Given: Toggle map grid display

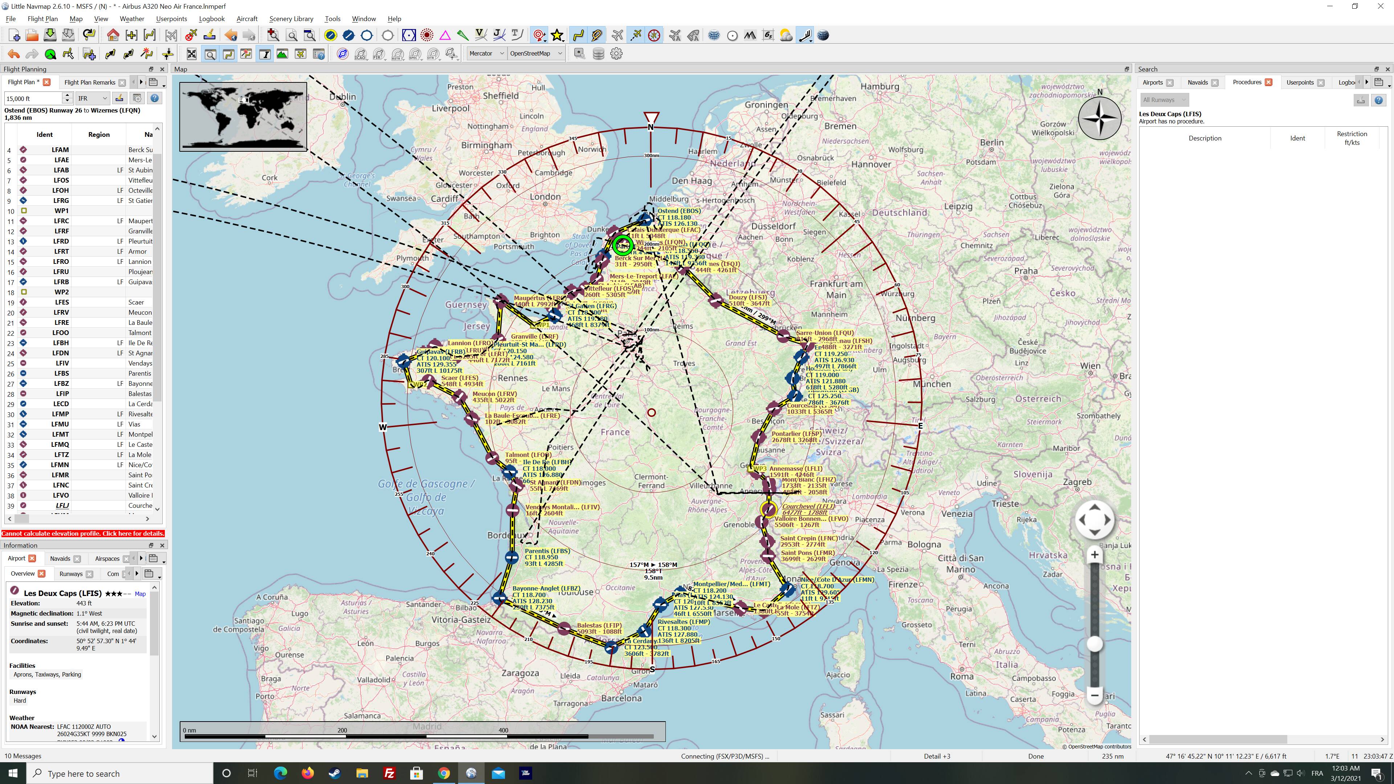Looking at the screenshot, I should click(x=714, y=36).
